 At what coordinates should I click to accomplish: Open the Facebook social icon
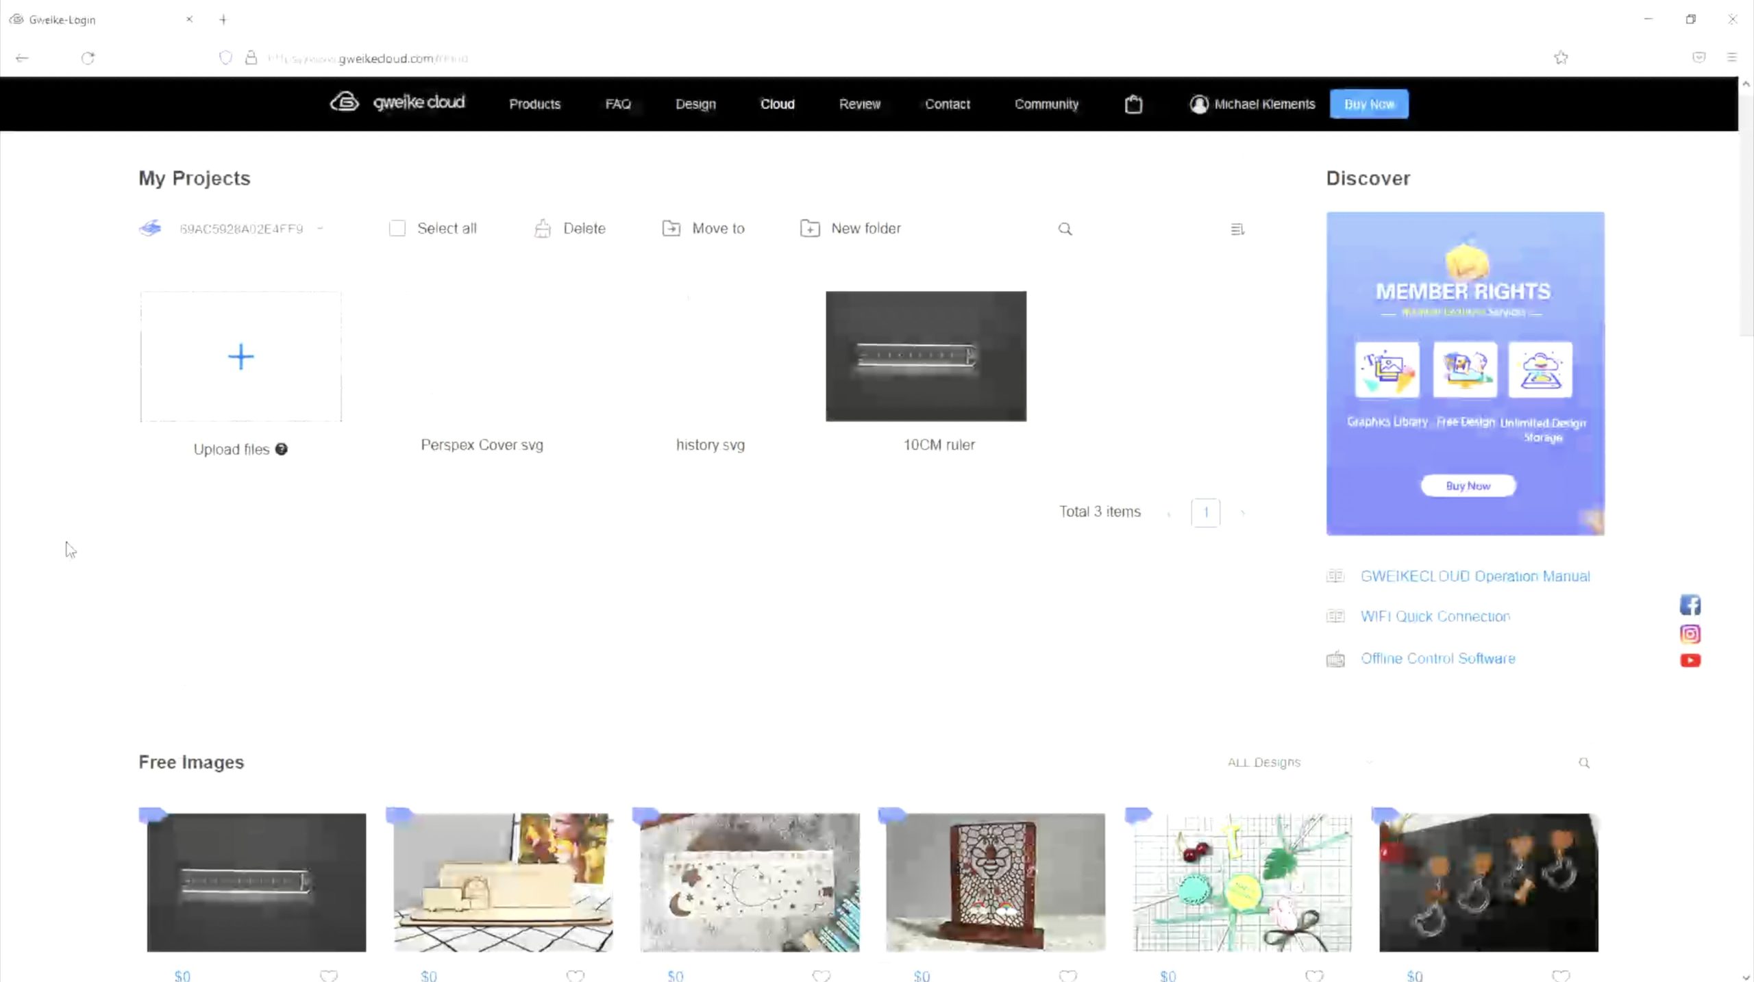coord(1690,605)
